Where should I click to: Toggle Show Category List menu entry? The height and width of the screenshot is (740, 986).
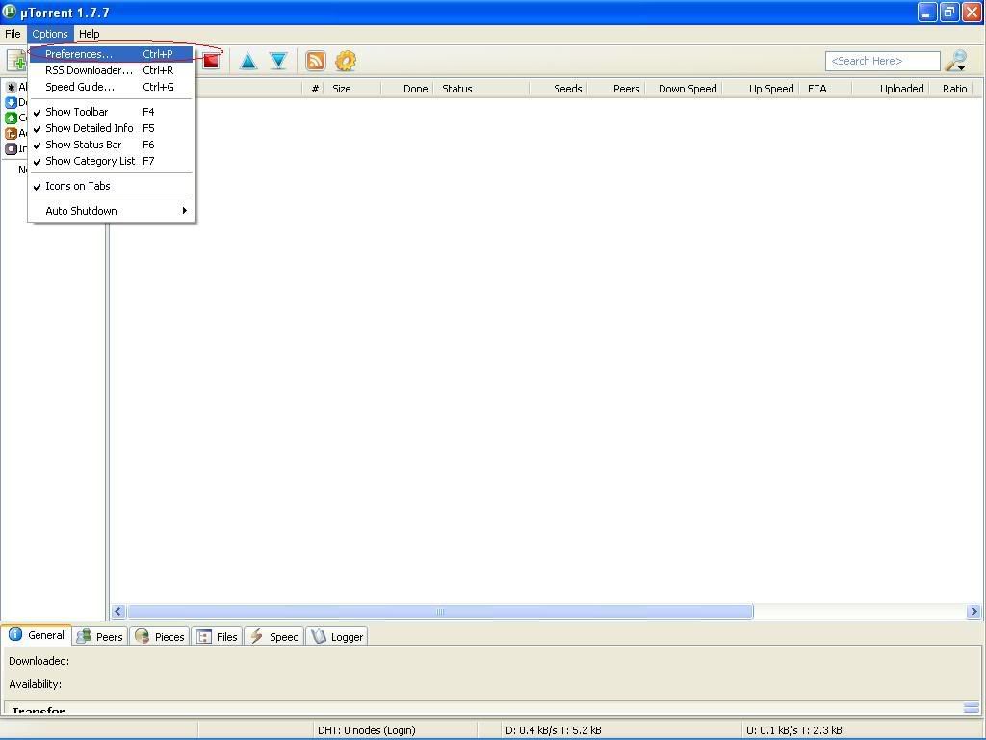click(x=90, y=161)
